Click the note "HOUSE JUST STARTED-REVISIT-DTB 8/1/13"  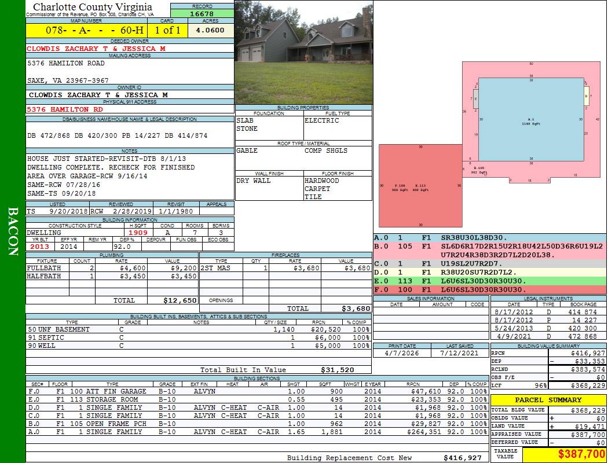point(107,159)
